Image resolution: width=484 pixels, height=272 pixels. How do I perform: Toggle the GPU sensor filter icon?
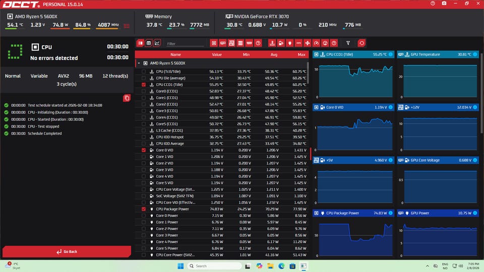(x=222, y=43)
